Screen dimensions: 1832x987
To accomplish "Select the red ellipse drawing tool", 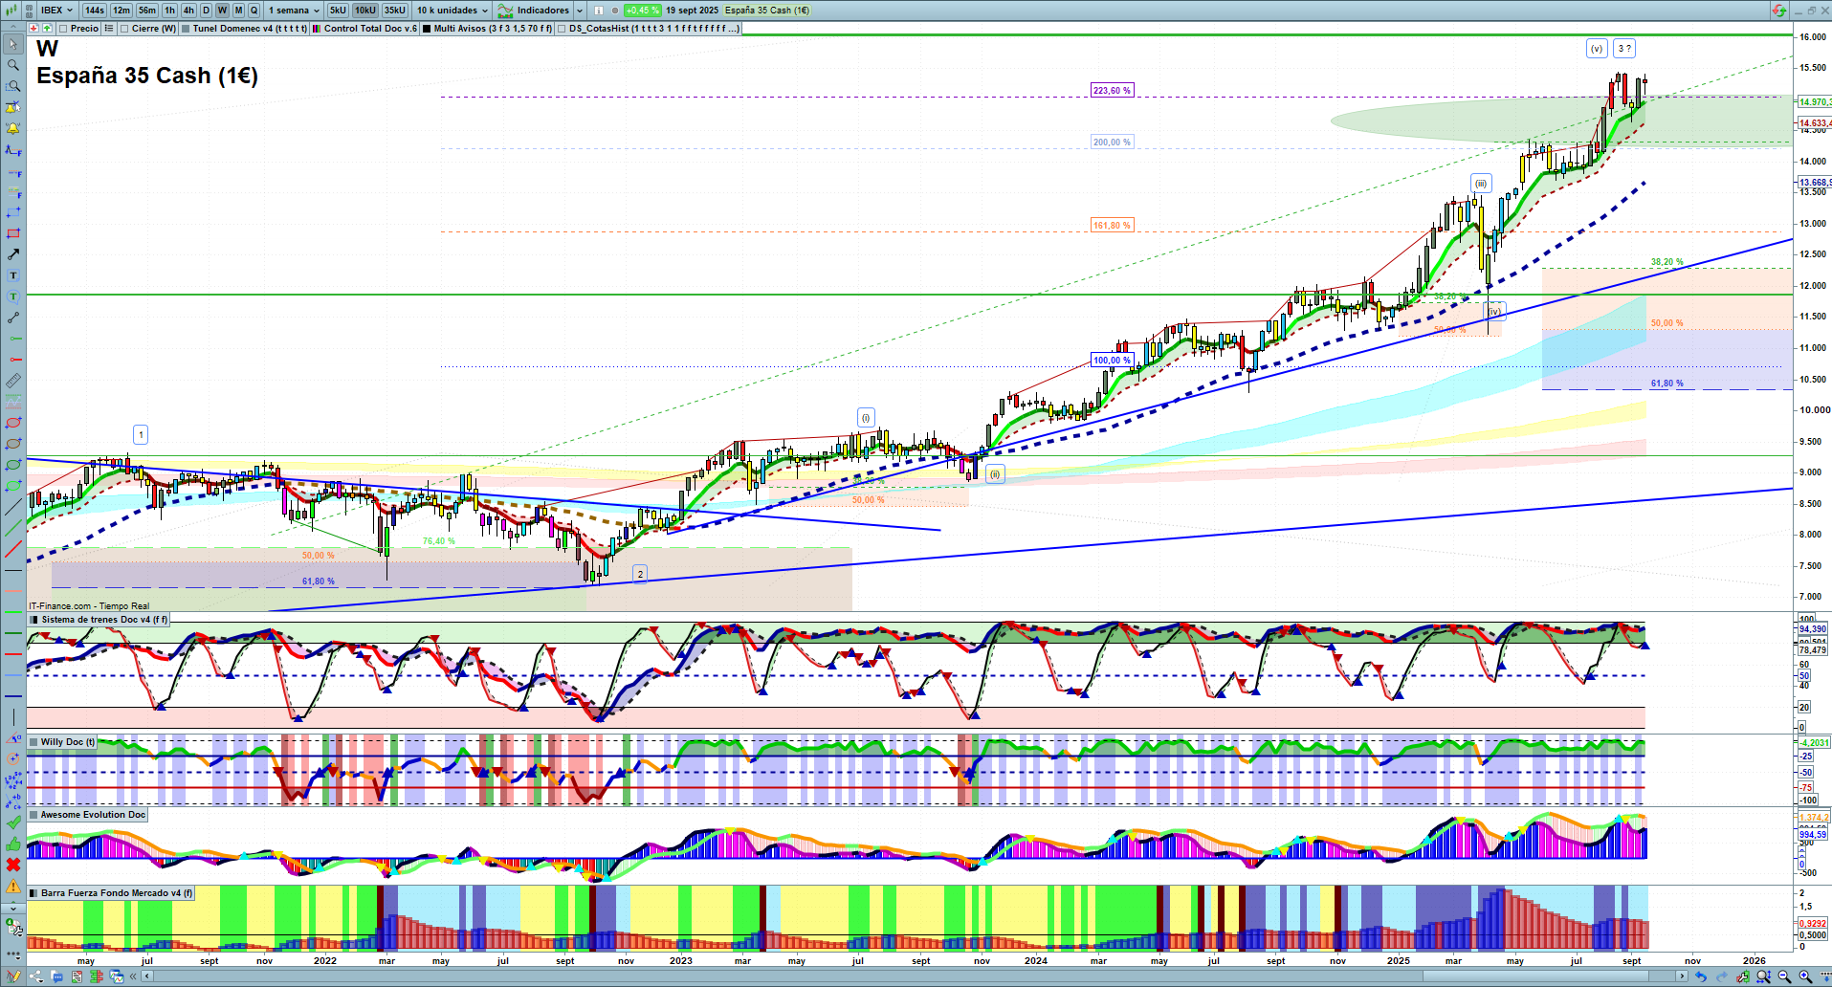I will coord(13,423).
